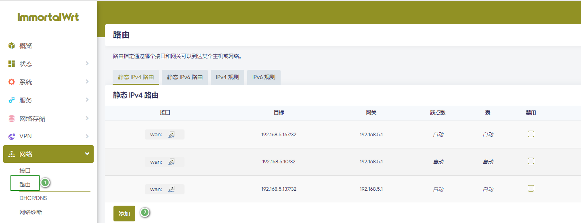581x223 pixels.
Task: Toggle disable checkbox for 192.168.5.10/32 route
Action: point(531,161)
